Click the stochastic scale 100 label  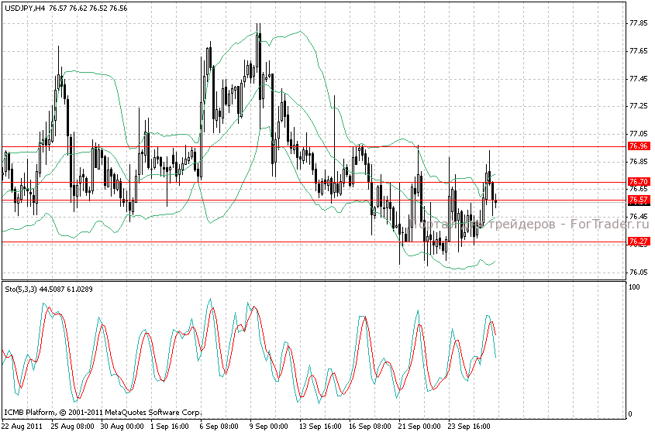click(x=634, y=287)
